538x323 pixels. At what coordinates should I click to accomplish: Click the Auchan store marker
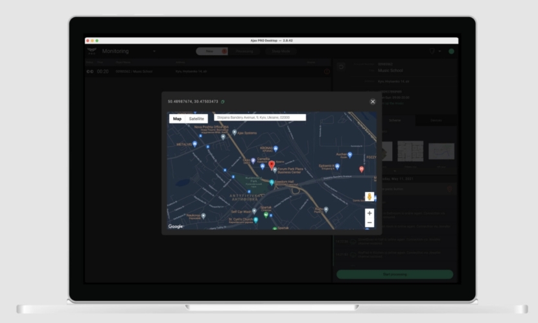point(349,155)
